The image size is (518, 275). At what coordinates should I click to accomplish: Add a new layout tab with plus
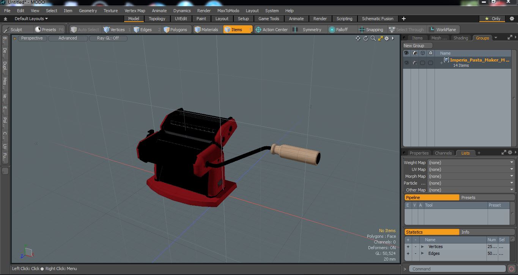click(403, 19)
